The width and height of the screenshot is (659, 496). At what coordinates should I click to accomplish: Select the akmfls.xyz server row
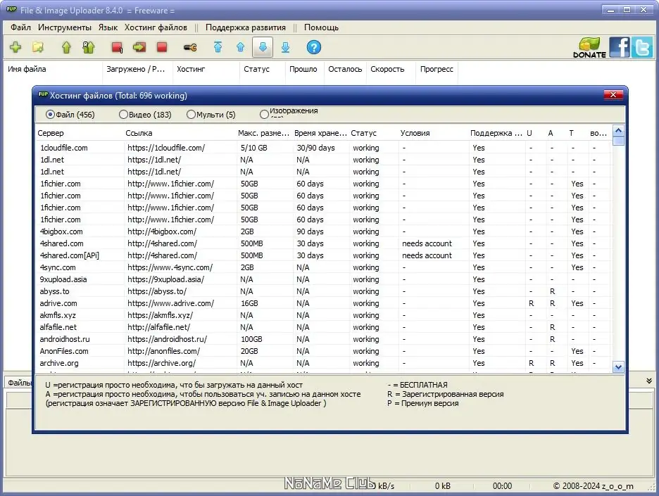(322, 315)
